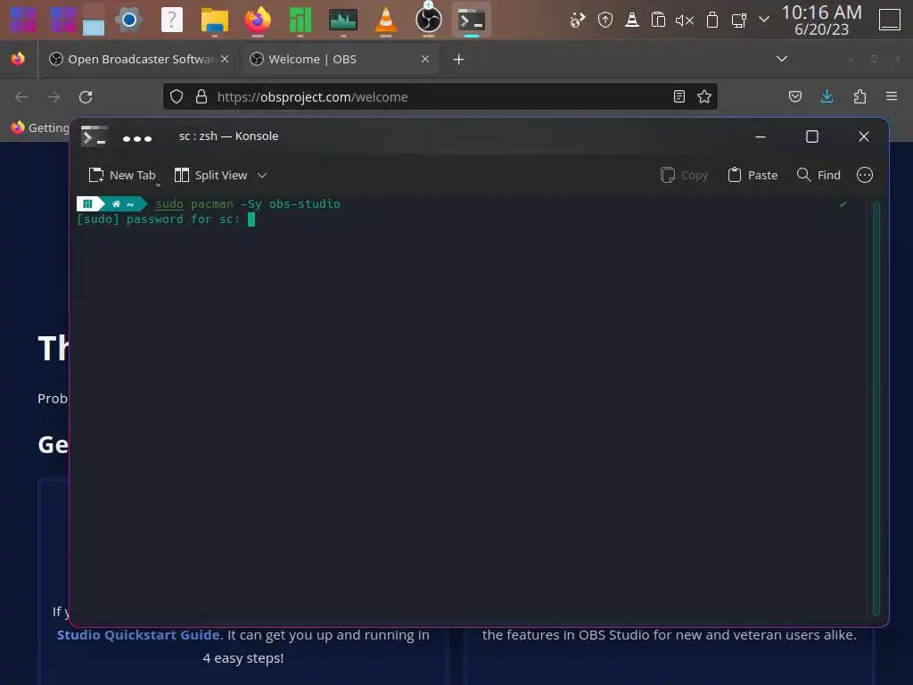
Task: Close the Welcome | OBS tab
Action: coord(425,59)
